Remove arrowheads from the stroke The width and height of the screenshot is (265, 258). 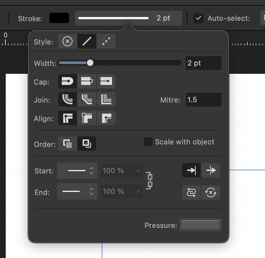pos(211,192)
